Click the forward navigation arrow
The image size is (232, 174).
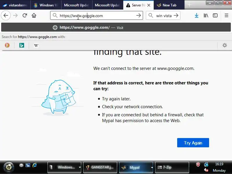(x=15, y=15)
